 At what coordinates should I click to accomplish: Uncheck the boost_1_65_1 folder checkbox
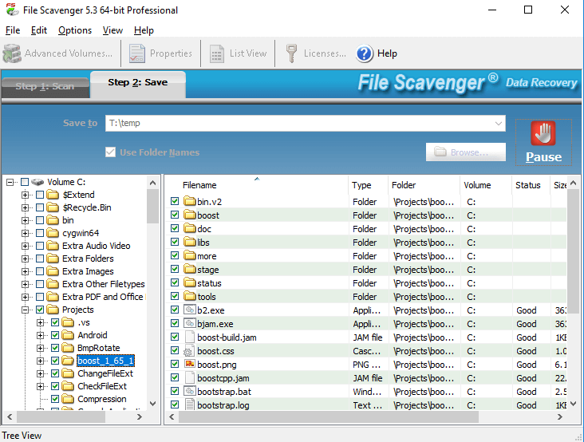(55, 361)
